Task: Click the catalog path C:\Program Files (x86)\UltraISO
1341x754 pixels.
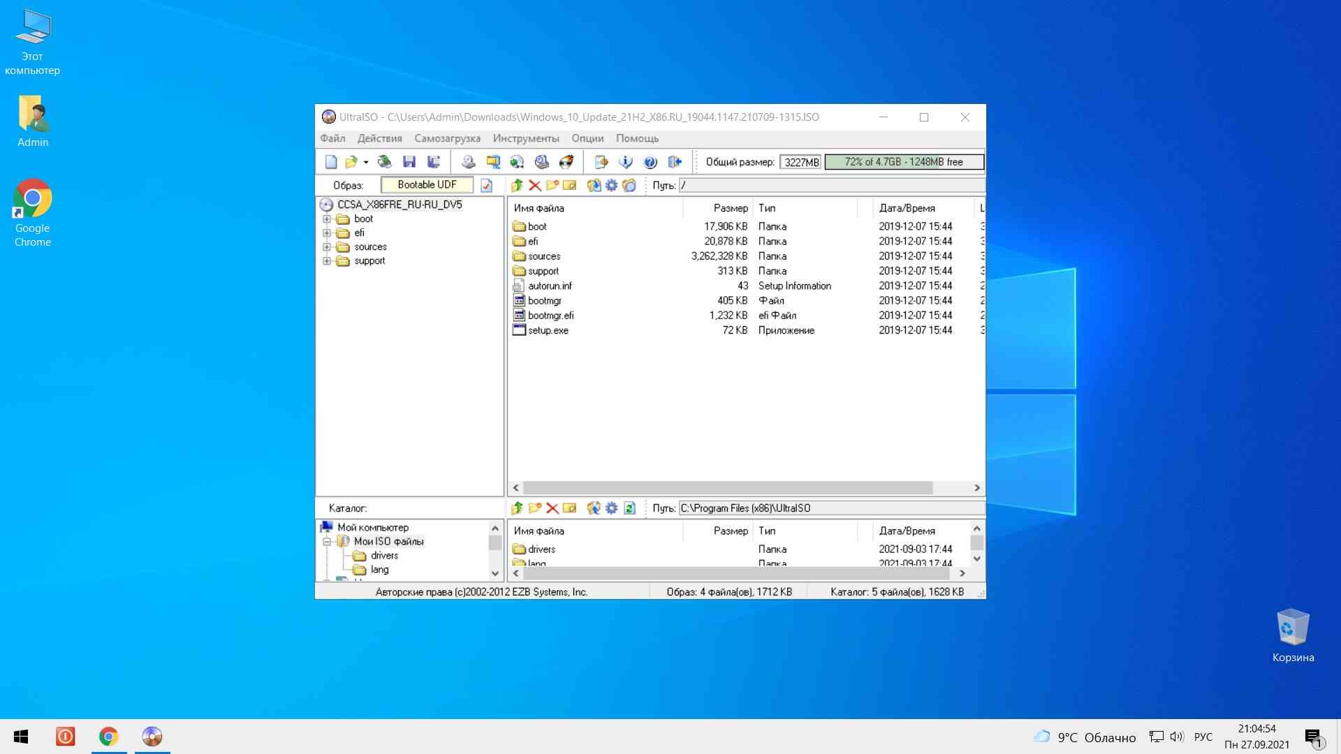Action: [831, 508]
